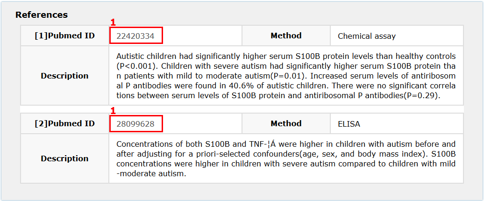Select the [1]Pubmed ID label cell
Viewport: 484px width, 201px height.
click(64, 36)
